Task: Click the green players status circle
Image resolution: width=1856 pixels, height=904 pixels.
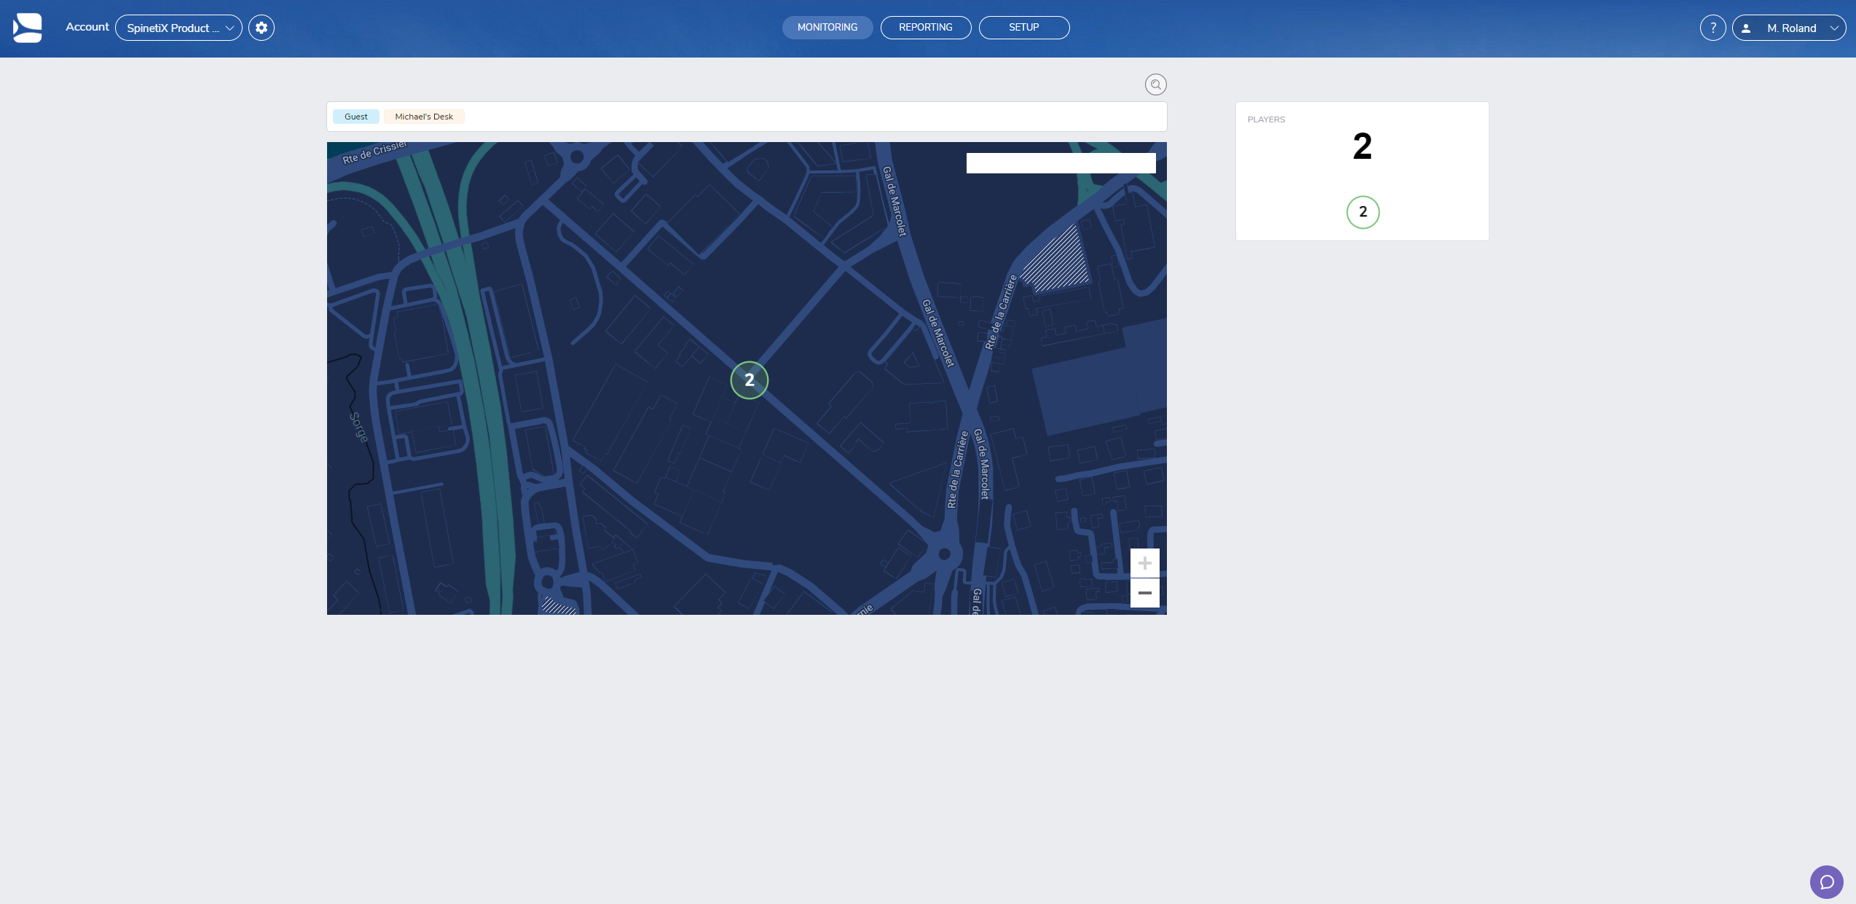Action: click(x=1362, y=212)
